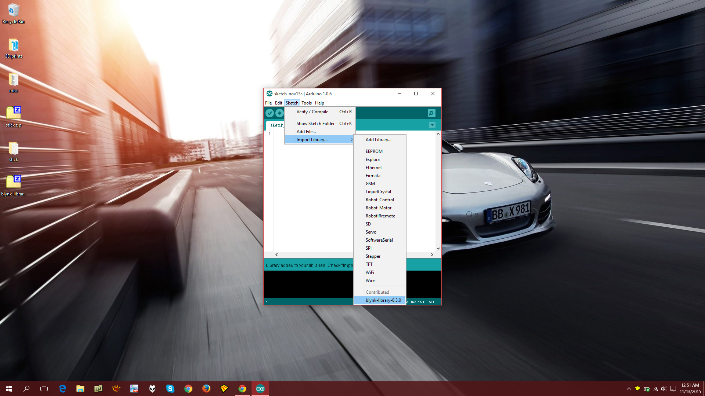Import the EEPROM library
Screen dimensions: 705x396
click(380, 151)
